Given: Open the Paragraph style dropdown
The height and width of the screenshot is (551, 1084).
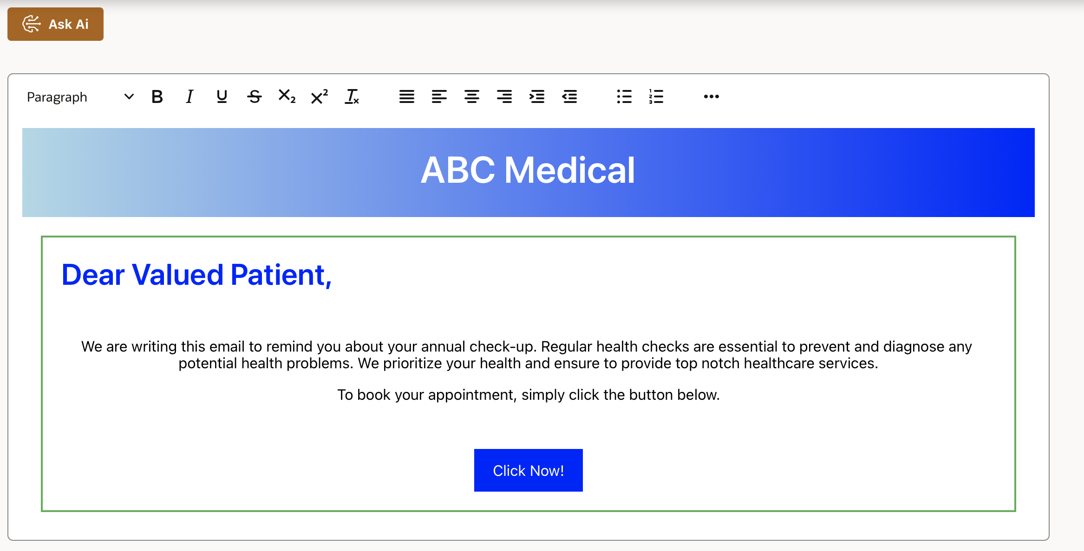Looking at the screenshot, I should tap(80, 97).
